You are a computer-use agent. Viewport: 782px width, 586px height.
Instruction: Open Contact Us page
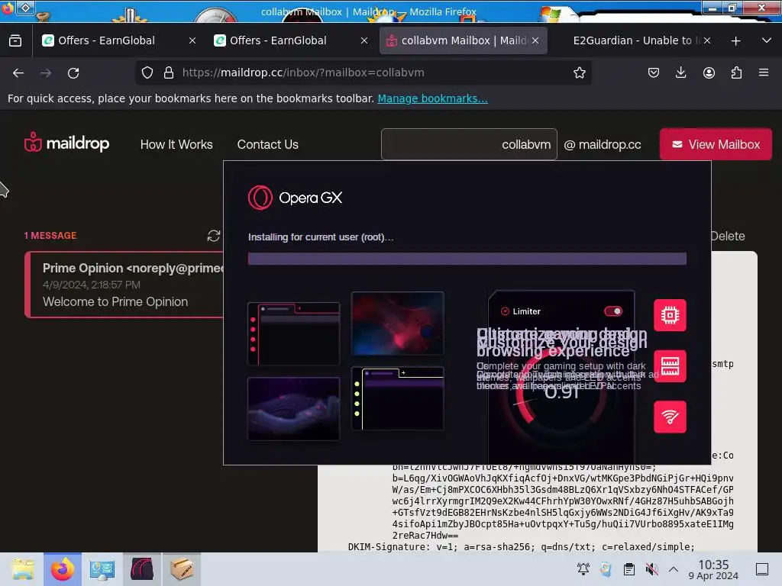[268, 144]
